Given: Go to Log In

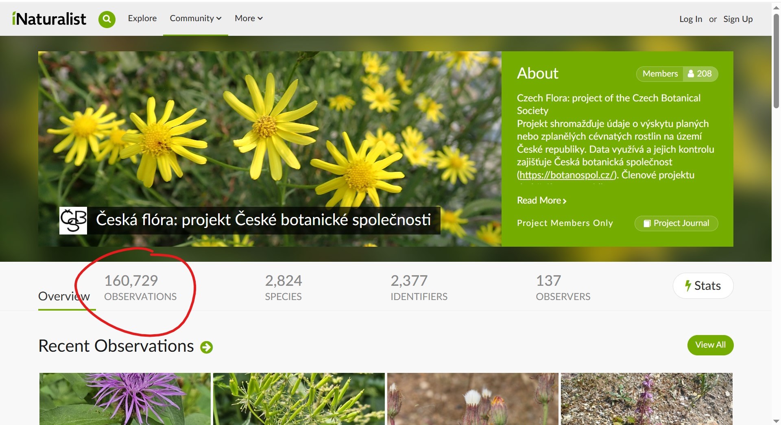Looking at the screenshot, I should [x=691, y=19].
